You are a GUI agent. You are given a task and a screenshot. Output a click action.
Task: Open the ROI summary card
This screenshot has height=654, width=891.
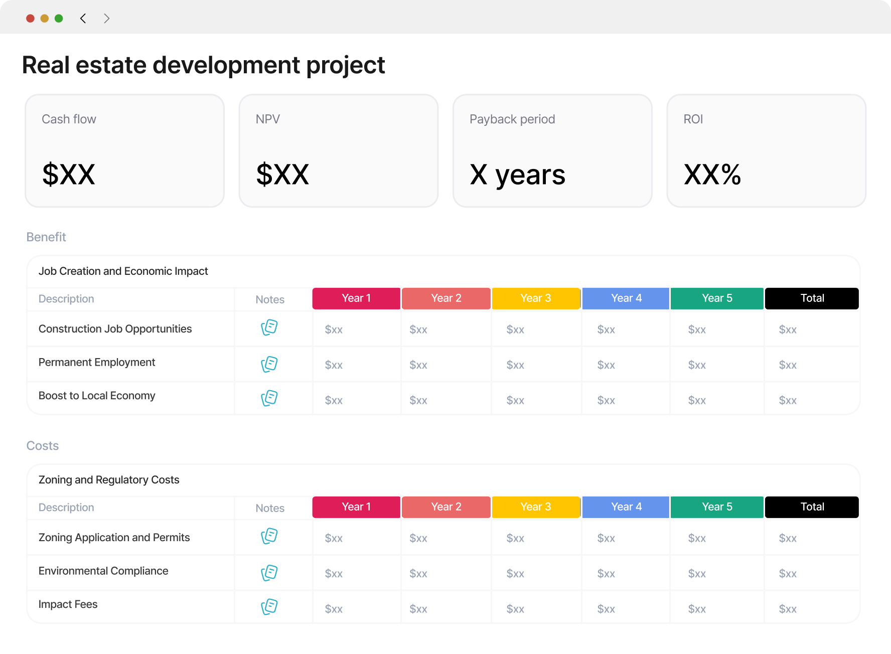click(766, 150)
